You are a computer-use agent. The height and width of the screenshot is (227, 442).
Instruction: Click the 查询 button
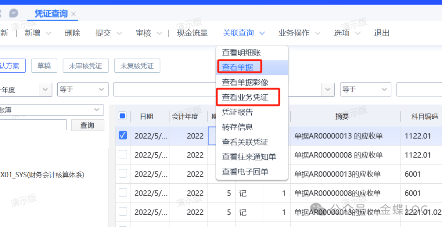pos(87,125)
